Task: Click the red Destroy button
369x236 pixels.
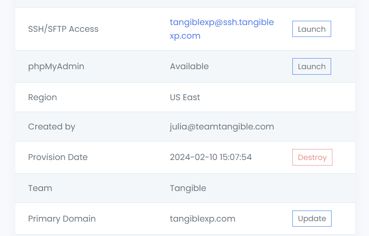Action: [312, 157]
